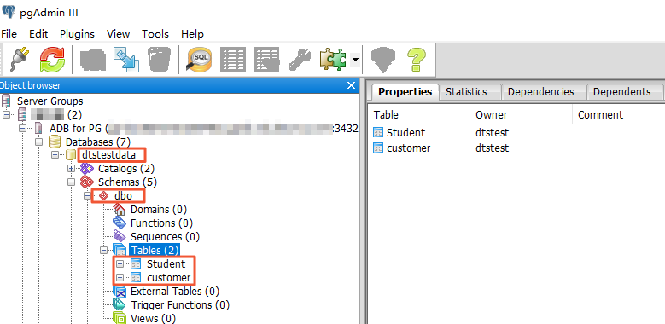Select the ADB for PG server node

204,129
